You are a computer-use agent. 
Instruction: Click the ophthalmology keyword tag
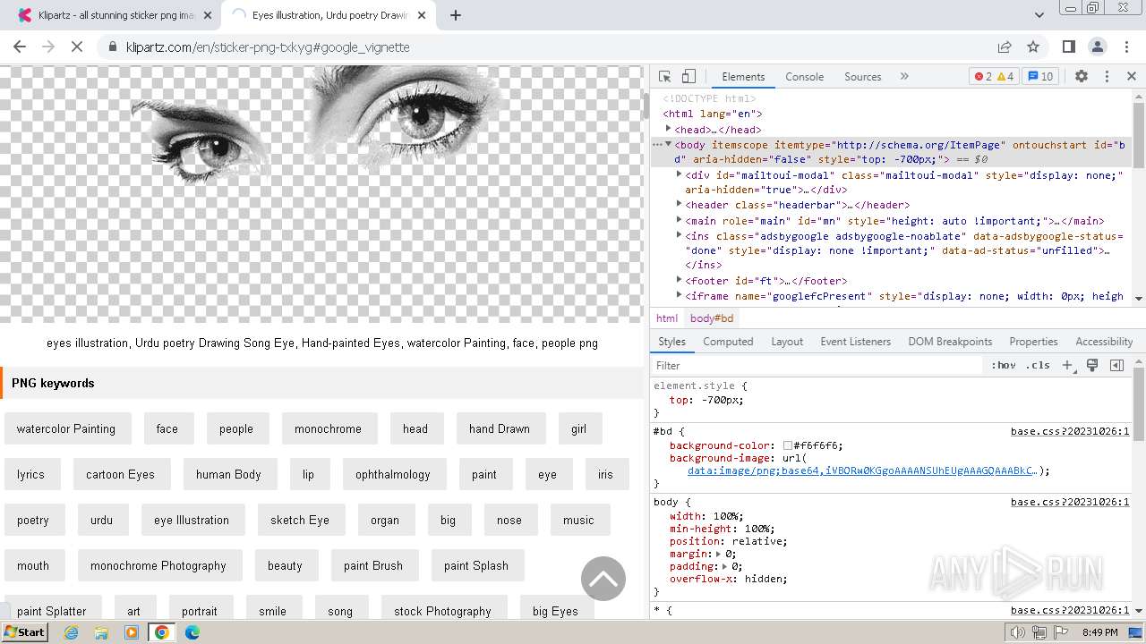pyautogui.click(x=393, y=474)
